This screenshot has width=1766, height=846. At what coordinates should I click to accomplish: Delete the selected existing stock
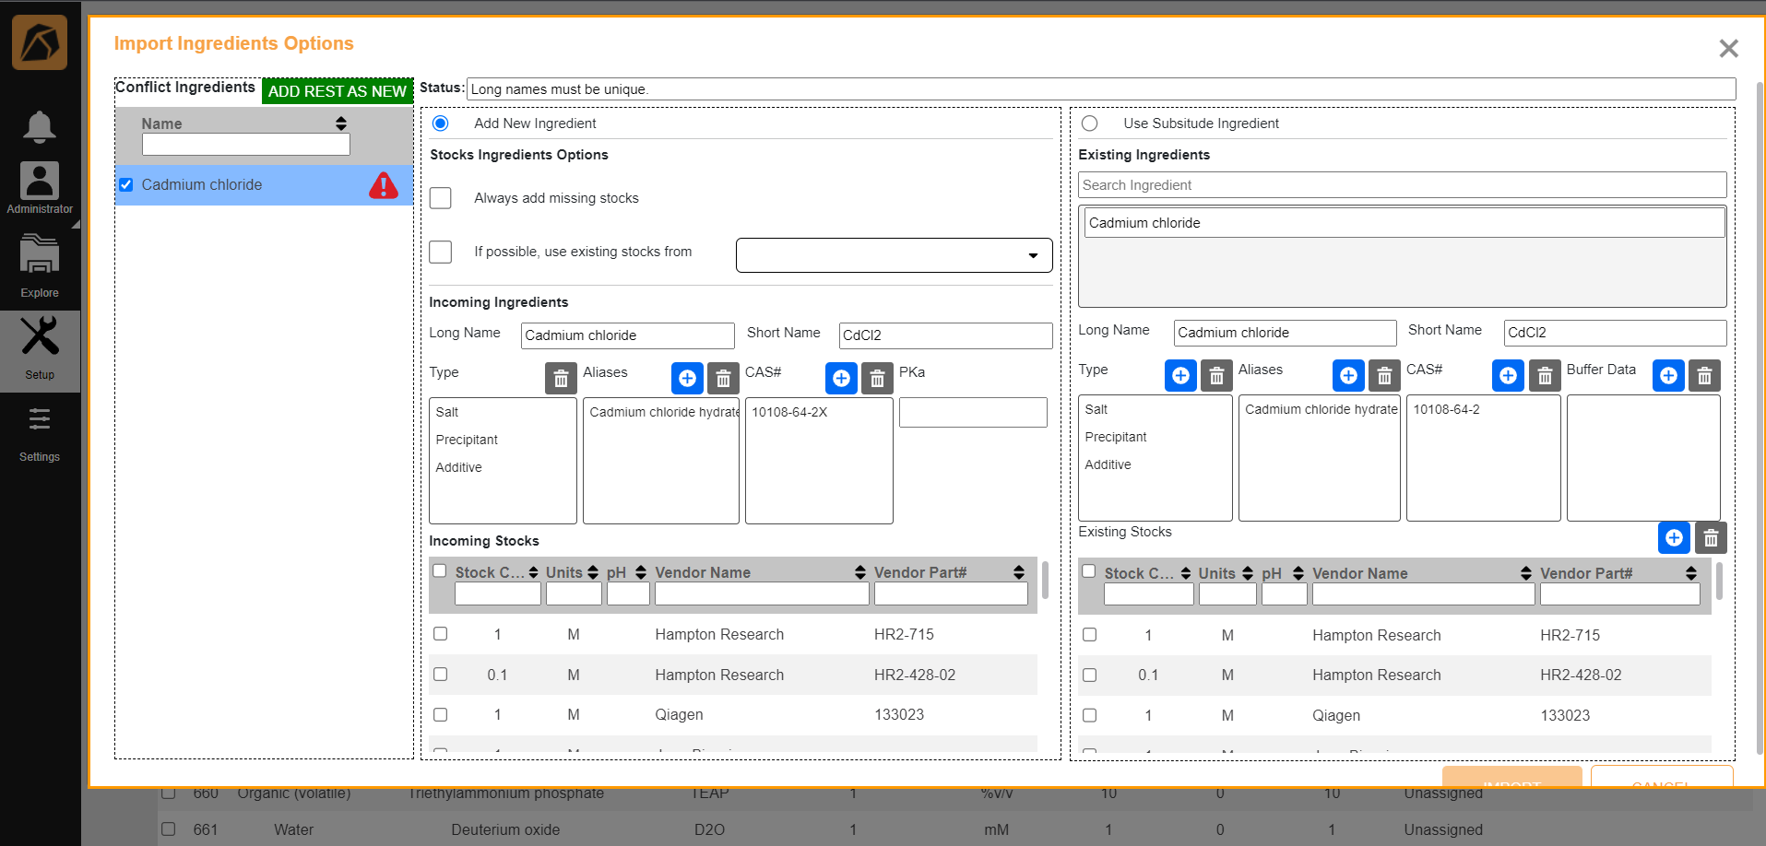(1711, 538)
